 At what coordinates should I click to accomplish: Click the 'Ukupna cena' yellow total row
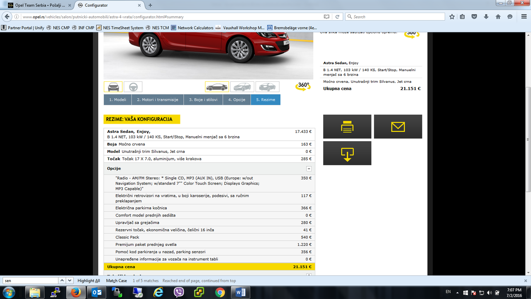pyautogui.click(x=209, y=267)
